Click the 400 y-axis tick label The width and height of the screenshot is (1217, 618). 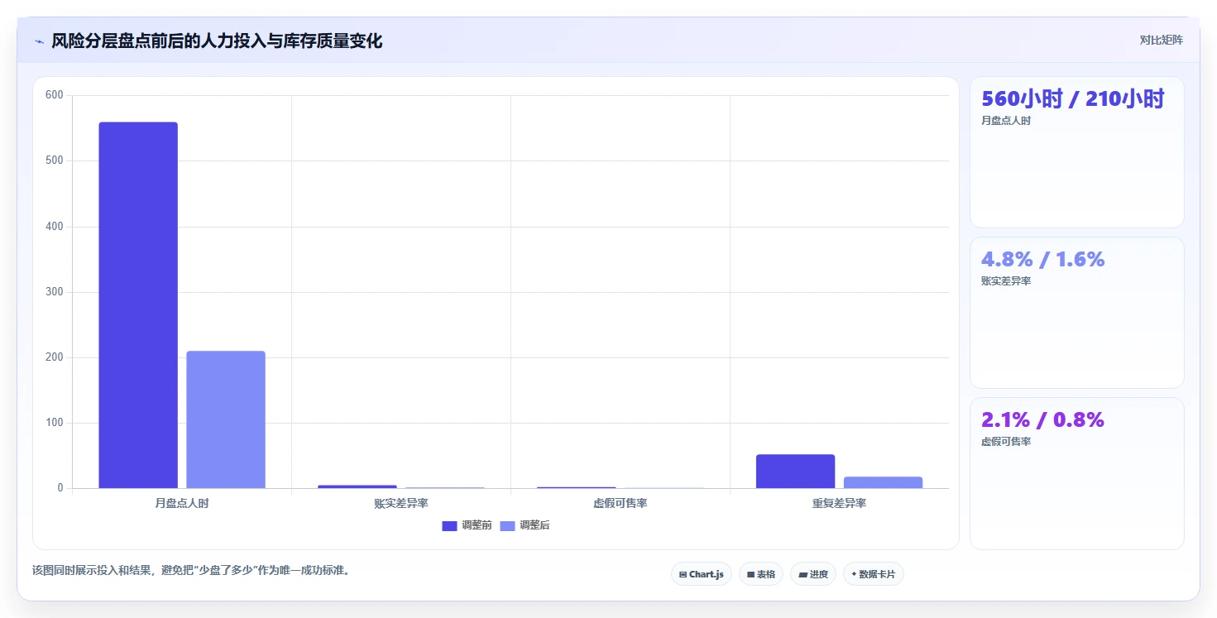point(55,227)
